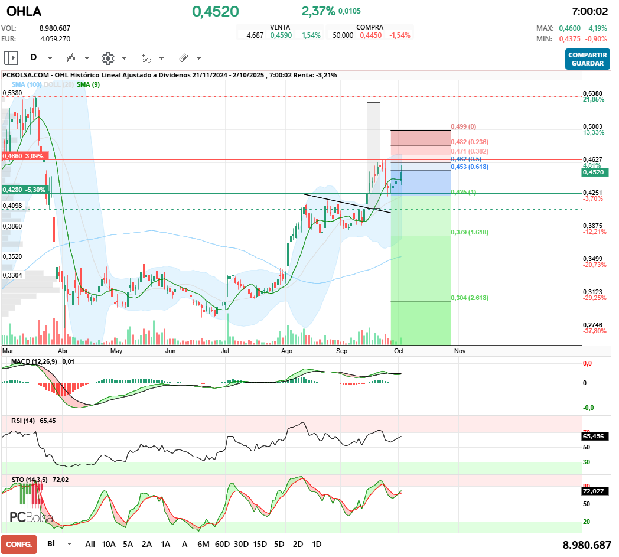Select the 10A time range
Screen dimensions: 619x557
click(109, 544)
